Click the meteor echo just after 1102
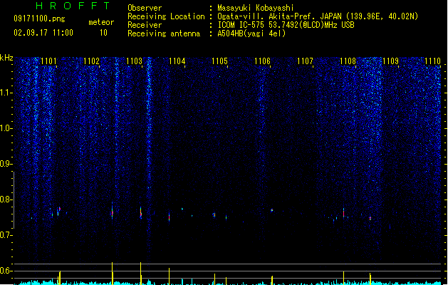This screenshot has height=285, width=448. click(x=113, y=211)
